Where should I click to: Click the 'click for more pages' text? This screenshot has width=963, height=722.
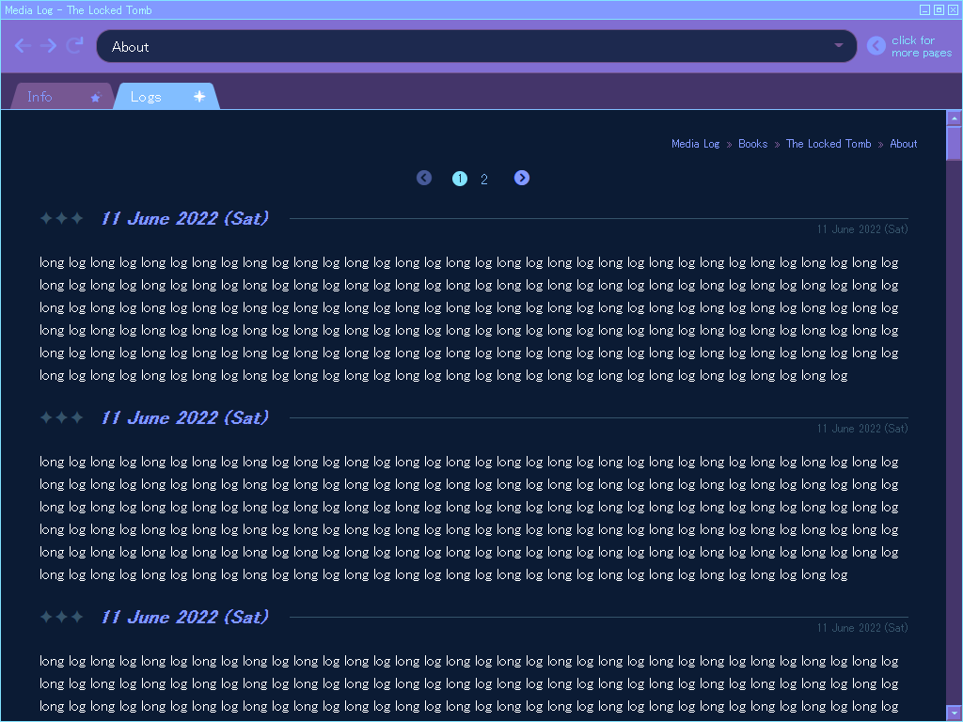[922, 47]
